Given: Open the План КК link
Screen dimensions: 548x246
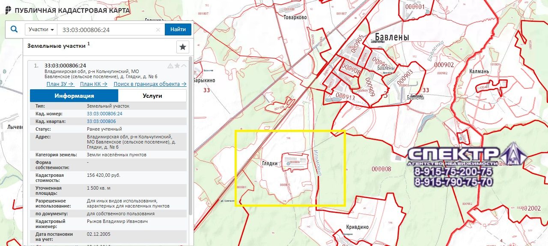Looking at the screenshot, I should (93, 84).
